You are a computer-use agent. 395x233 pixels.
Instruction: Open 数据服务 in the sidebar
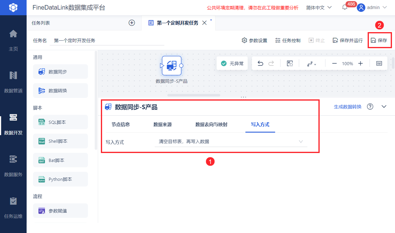pos(13,166)
